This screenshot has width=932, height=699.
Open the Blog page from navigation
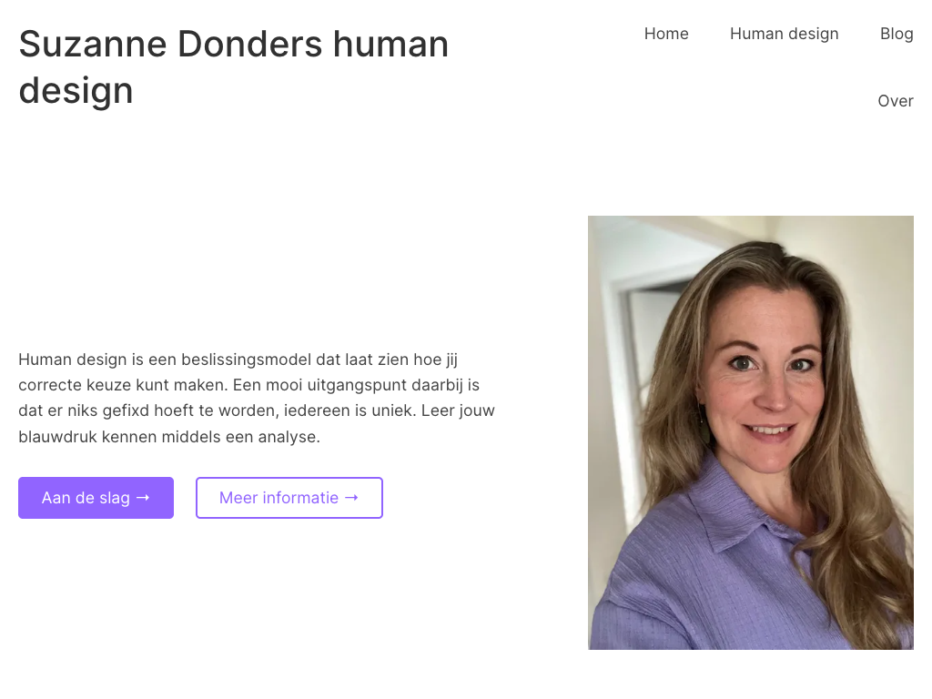897,34
